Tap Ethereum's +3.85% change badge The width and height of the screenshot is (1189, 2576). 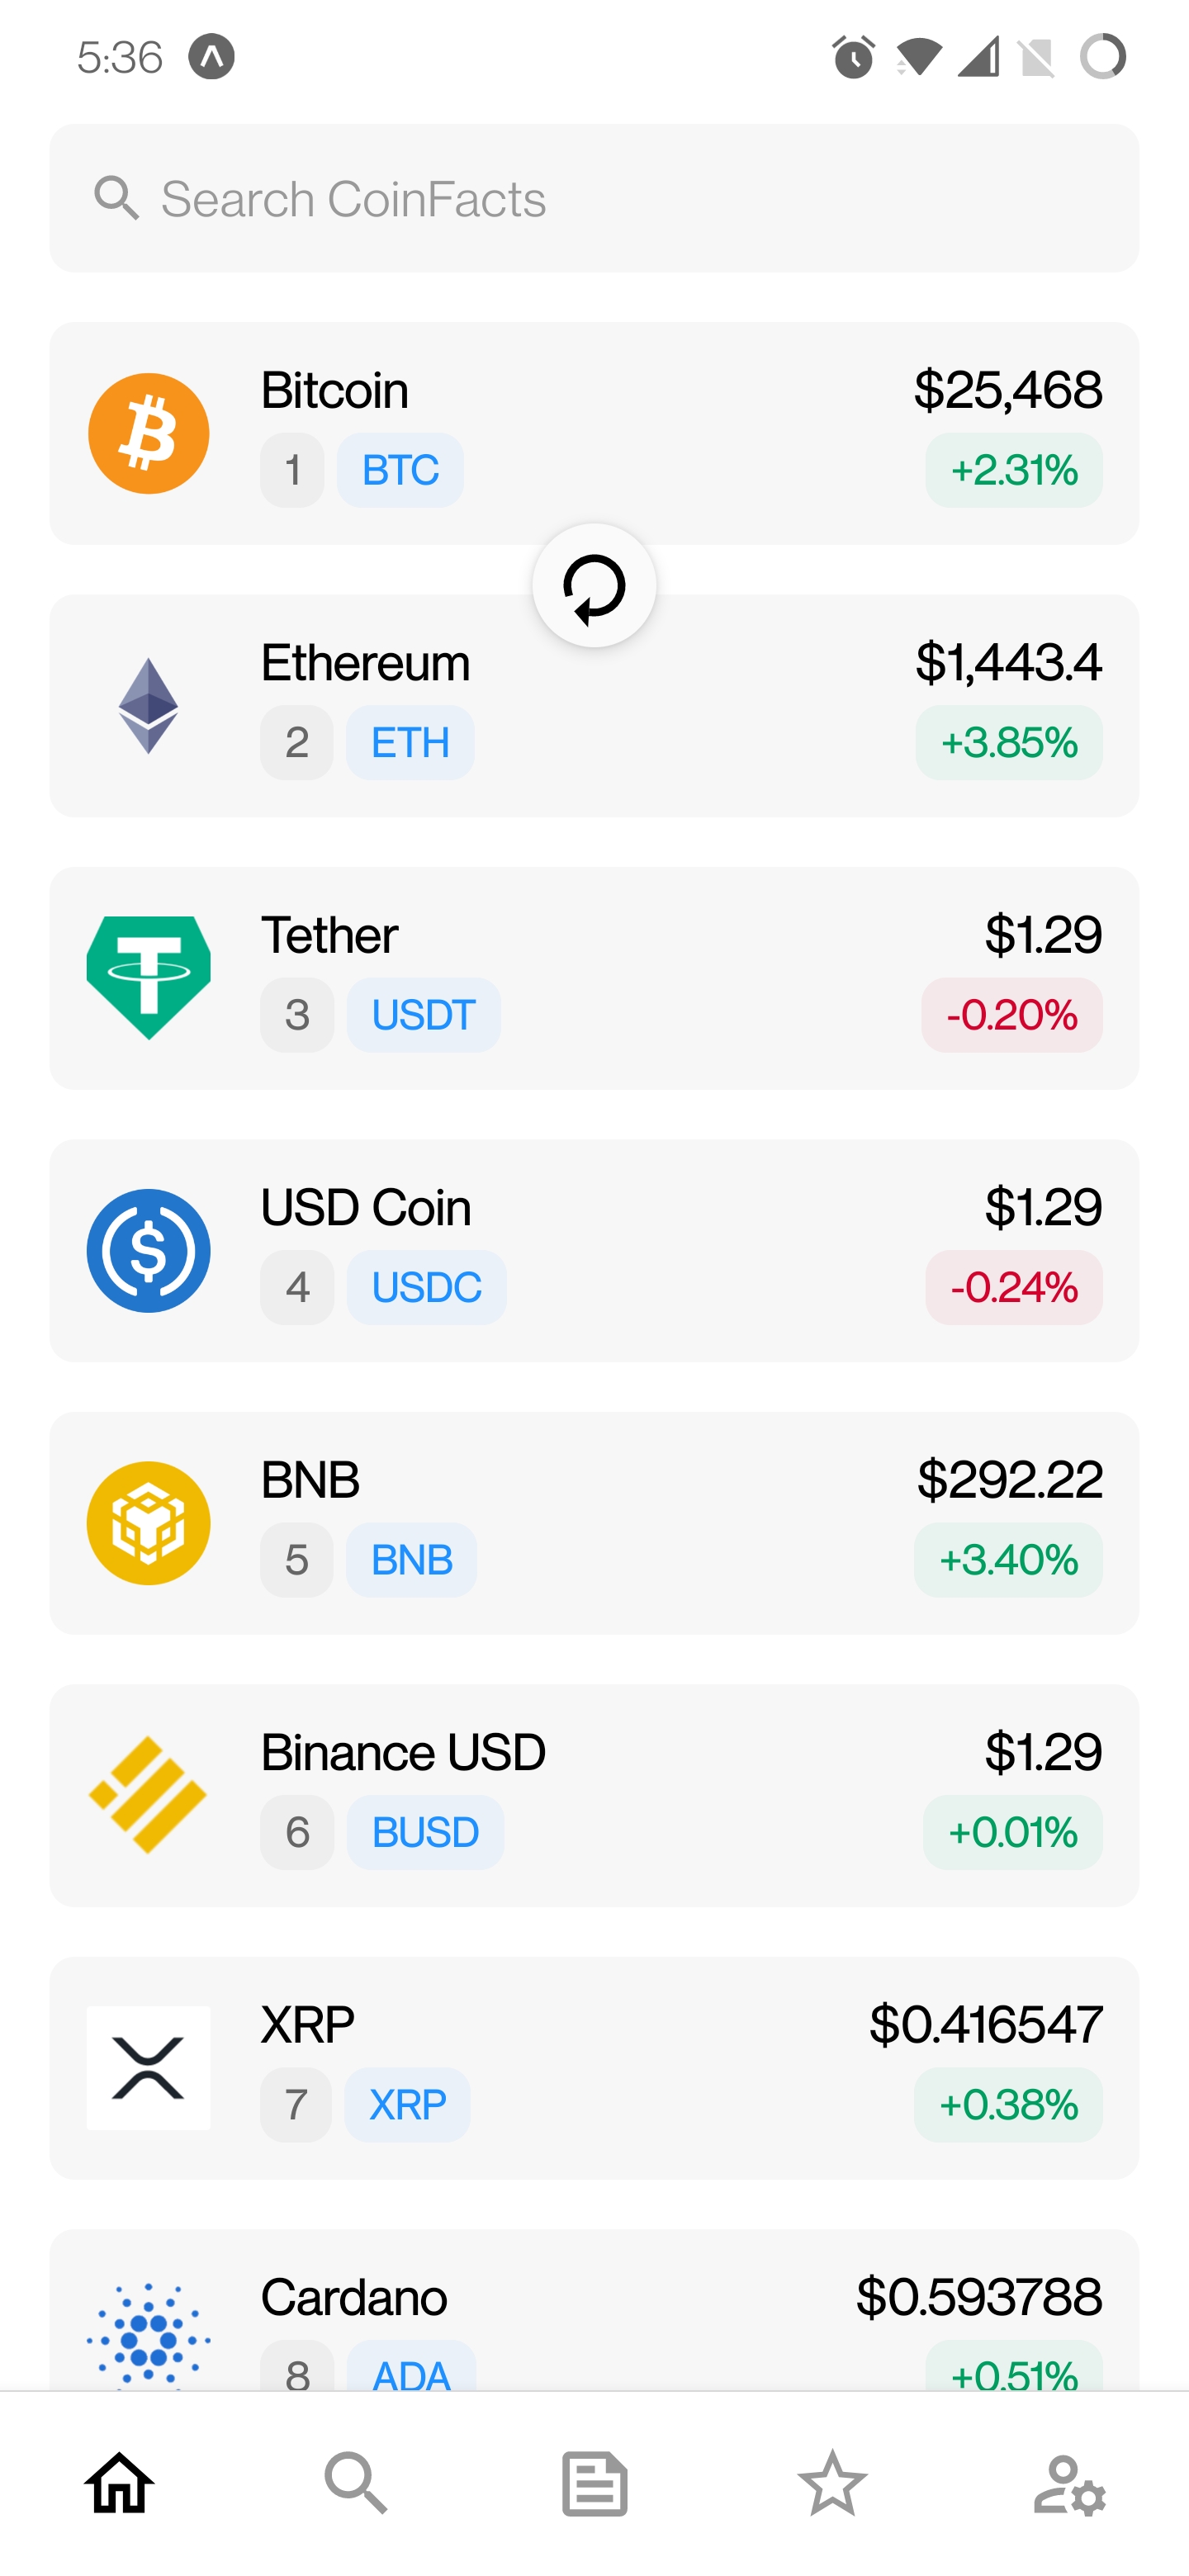[x=1008, y=743]
